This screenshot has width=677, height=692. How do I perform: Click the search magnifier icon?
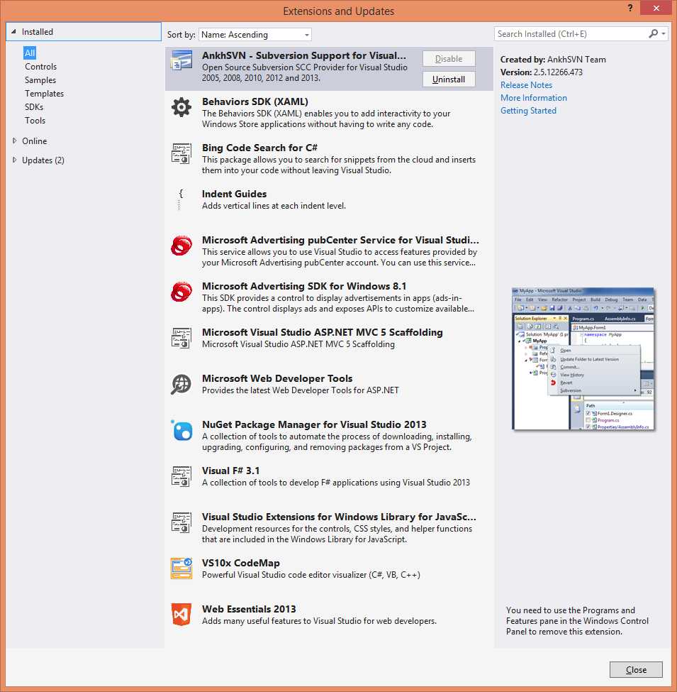point(653,33)
